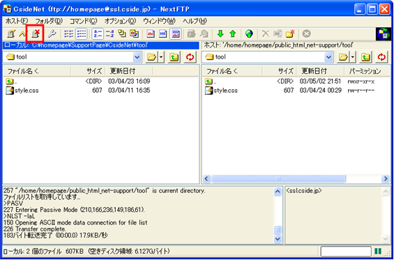Select ASCII transfer mode icon
This screenshot has width=394, height=260.
click(151, 33)
